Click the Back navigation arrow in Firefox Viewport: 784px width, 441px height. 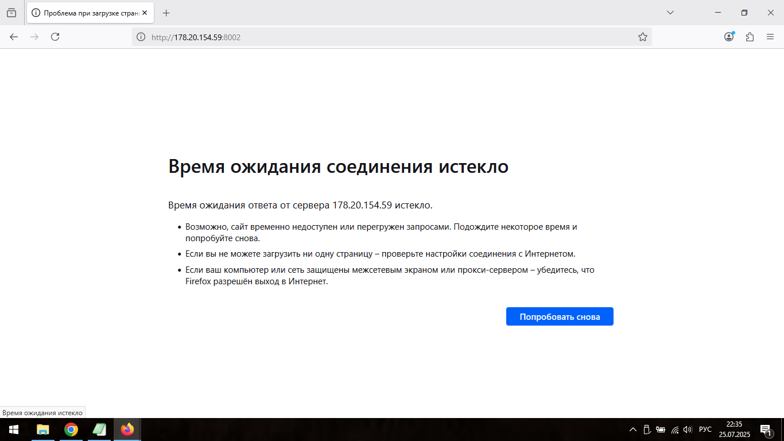pos(13,36)
